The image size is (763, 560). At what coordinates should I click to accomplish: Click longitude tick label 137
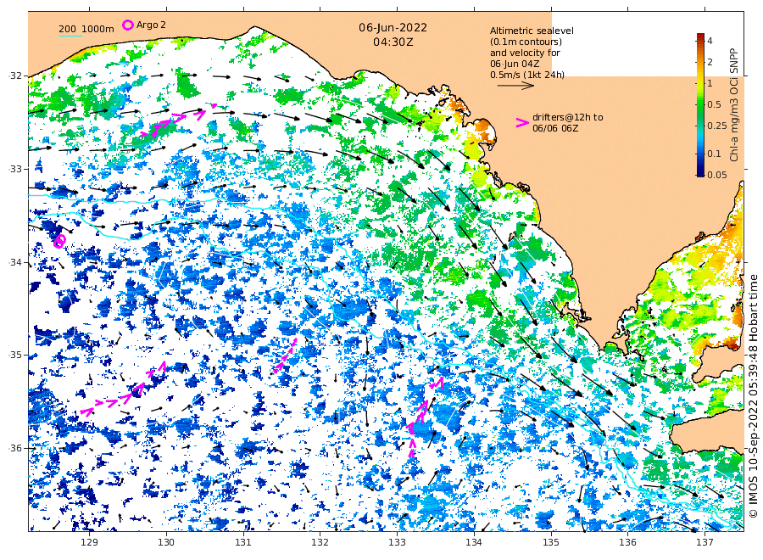[x=705, y=542]
